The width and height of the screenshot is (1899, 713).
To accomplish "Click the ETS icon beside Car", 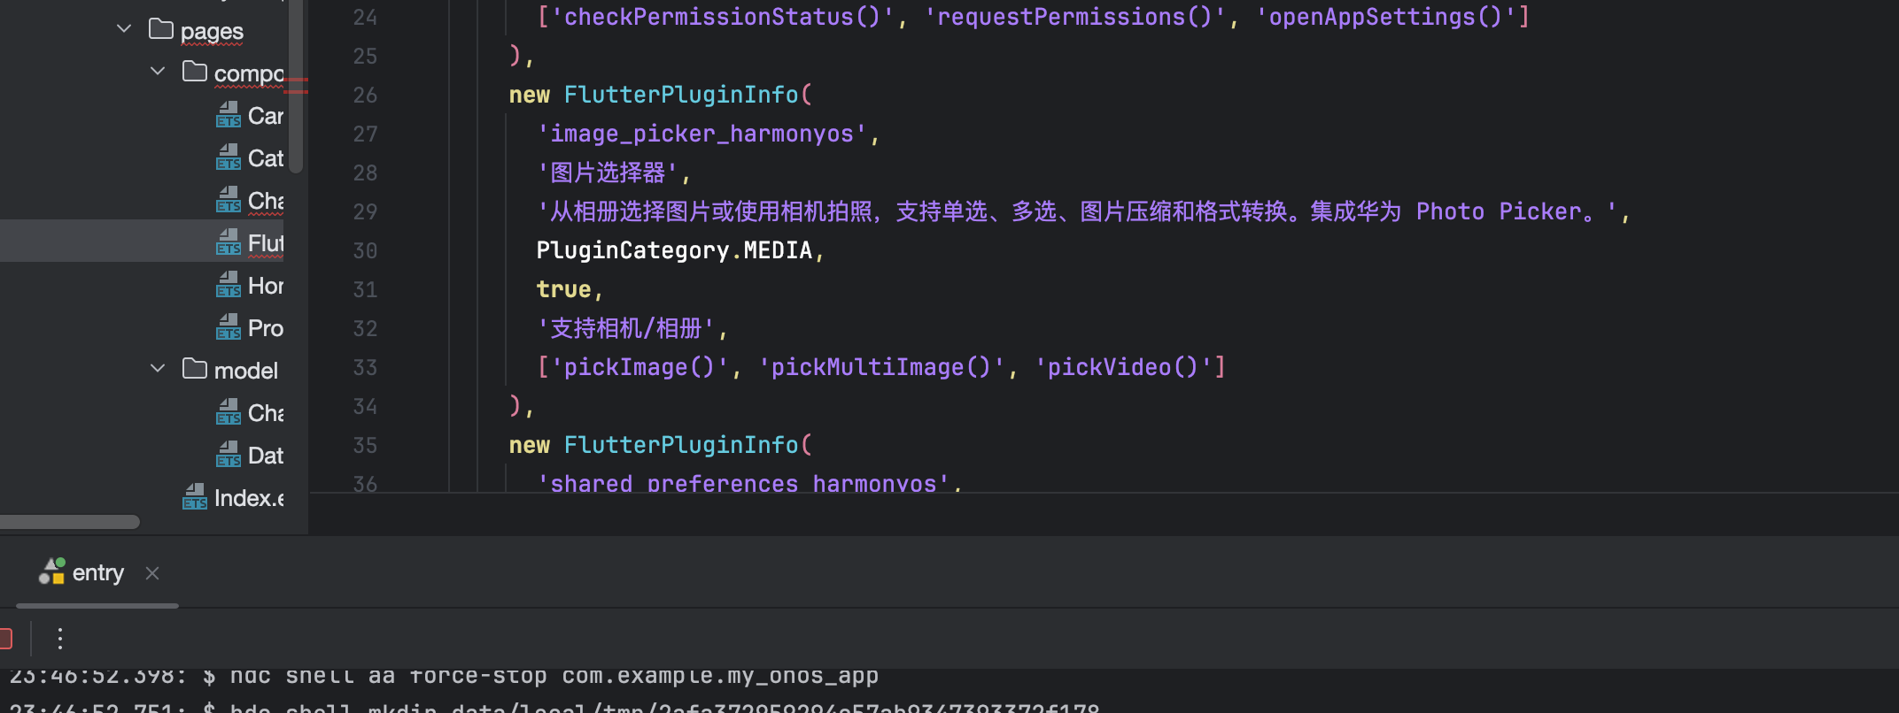I will [229, 115].
